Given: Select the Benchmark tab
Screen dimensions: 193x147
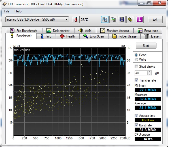Looking at the screenshot, I should click(21, 36).
